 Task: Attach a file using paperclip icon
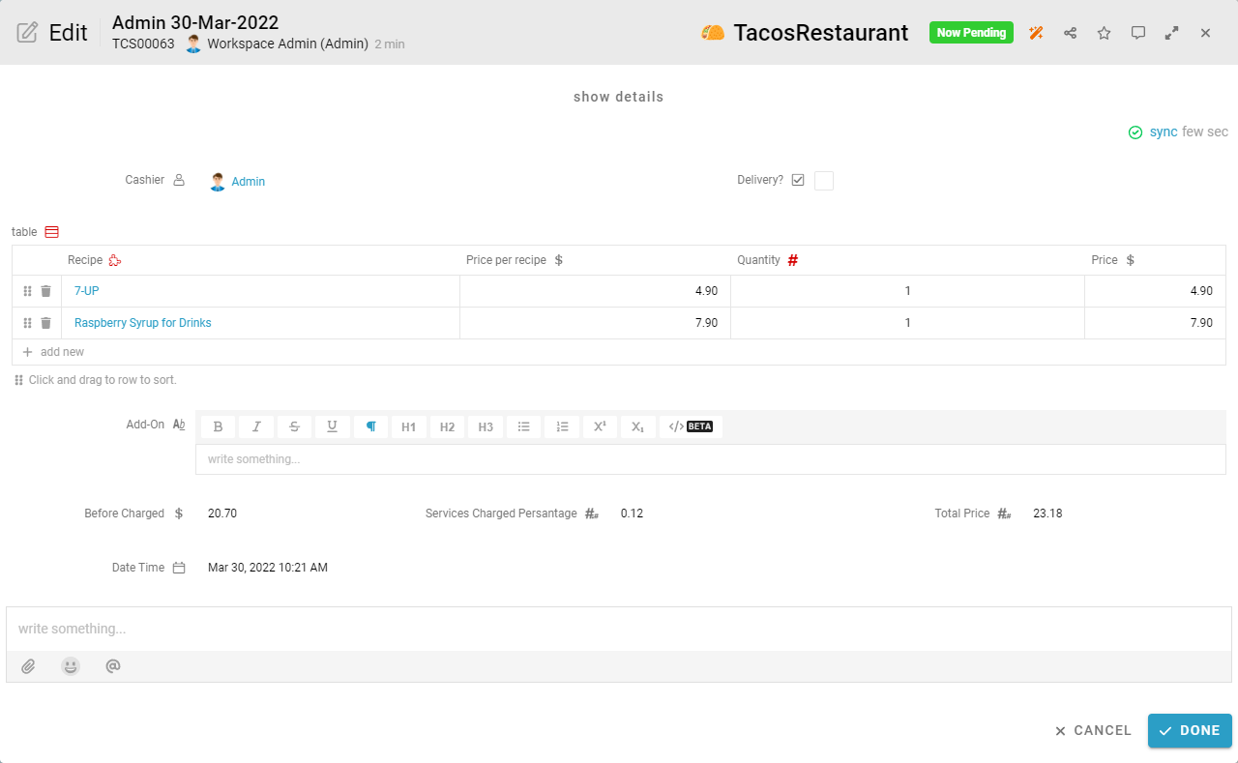pos(29,666)
